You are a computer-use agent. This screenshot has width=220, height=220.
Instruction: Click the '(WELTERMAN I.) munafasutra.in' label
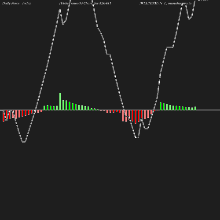[x=165, y=3]
